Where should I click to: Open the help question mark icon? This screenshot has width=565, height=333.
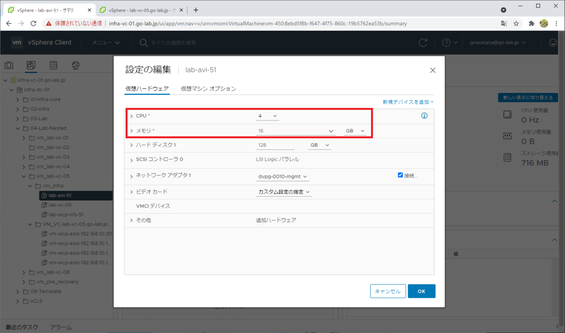[445, 42]
